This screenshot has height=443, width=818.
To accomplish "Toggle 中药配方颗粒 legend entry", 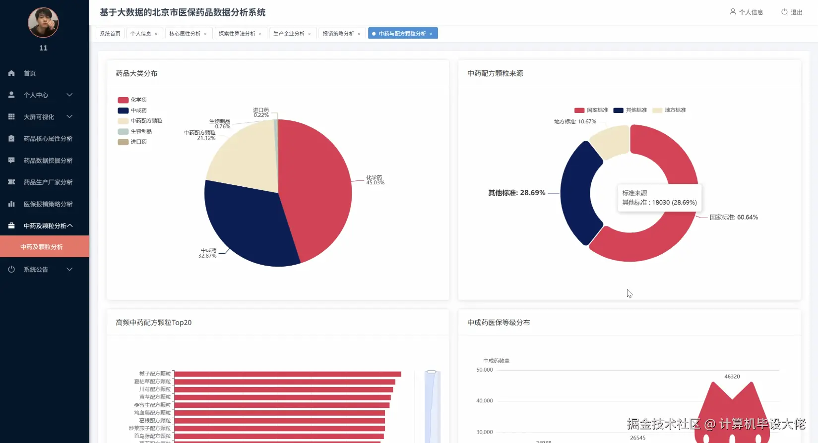I will click(x=140, y=121).
